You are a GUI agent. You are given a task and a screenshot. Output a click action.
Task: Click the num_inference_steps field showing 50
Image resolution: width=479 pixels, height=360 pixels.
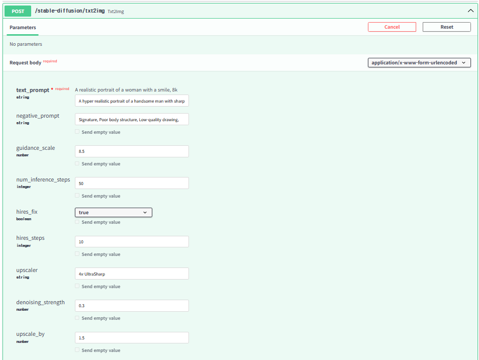tap(132, 183)
